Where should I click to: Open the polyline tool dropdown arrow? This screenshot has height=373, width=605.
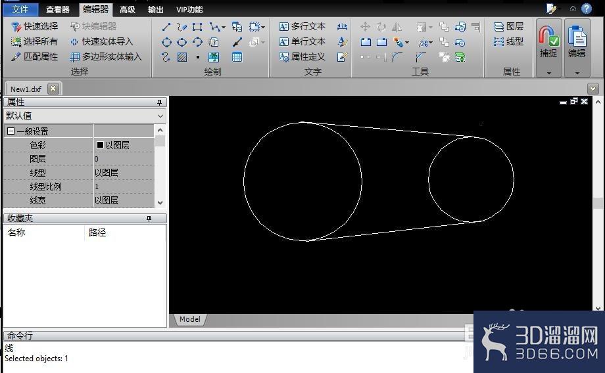point(224,28)
